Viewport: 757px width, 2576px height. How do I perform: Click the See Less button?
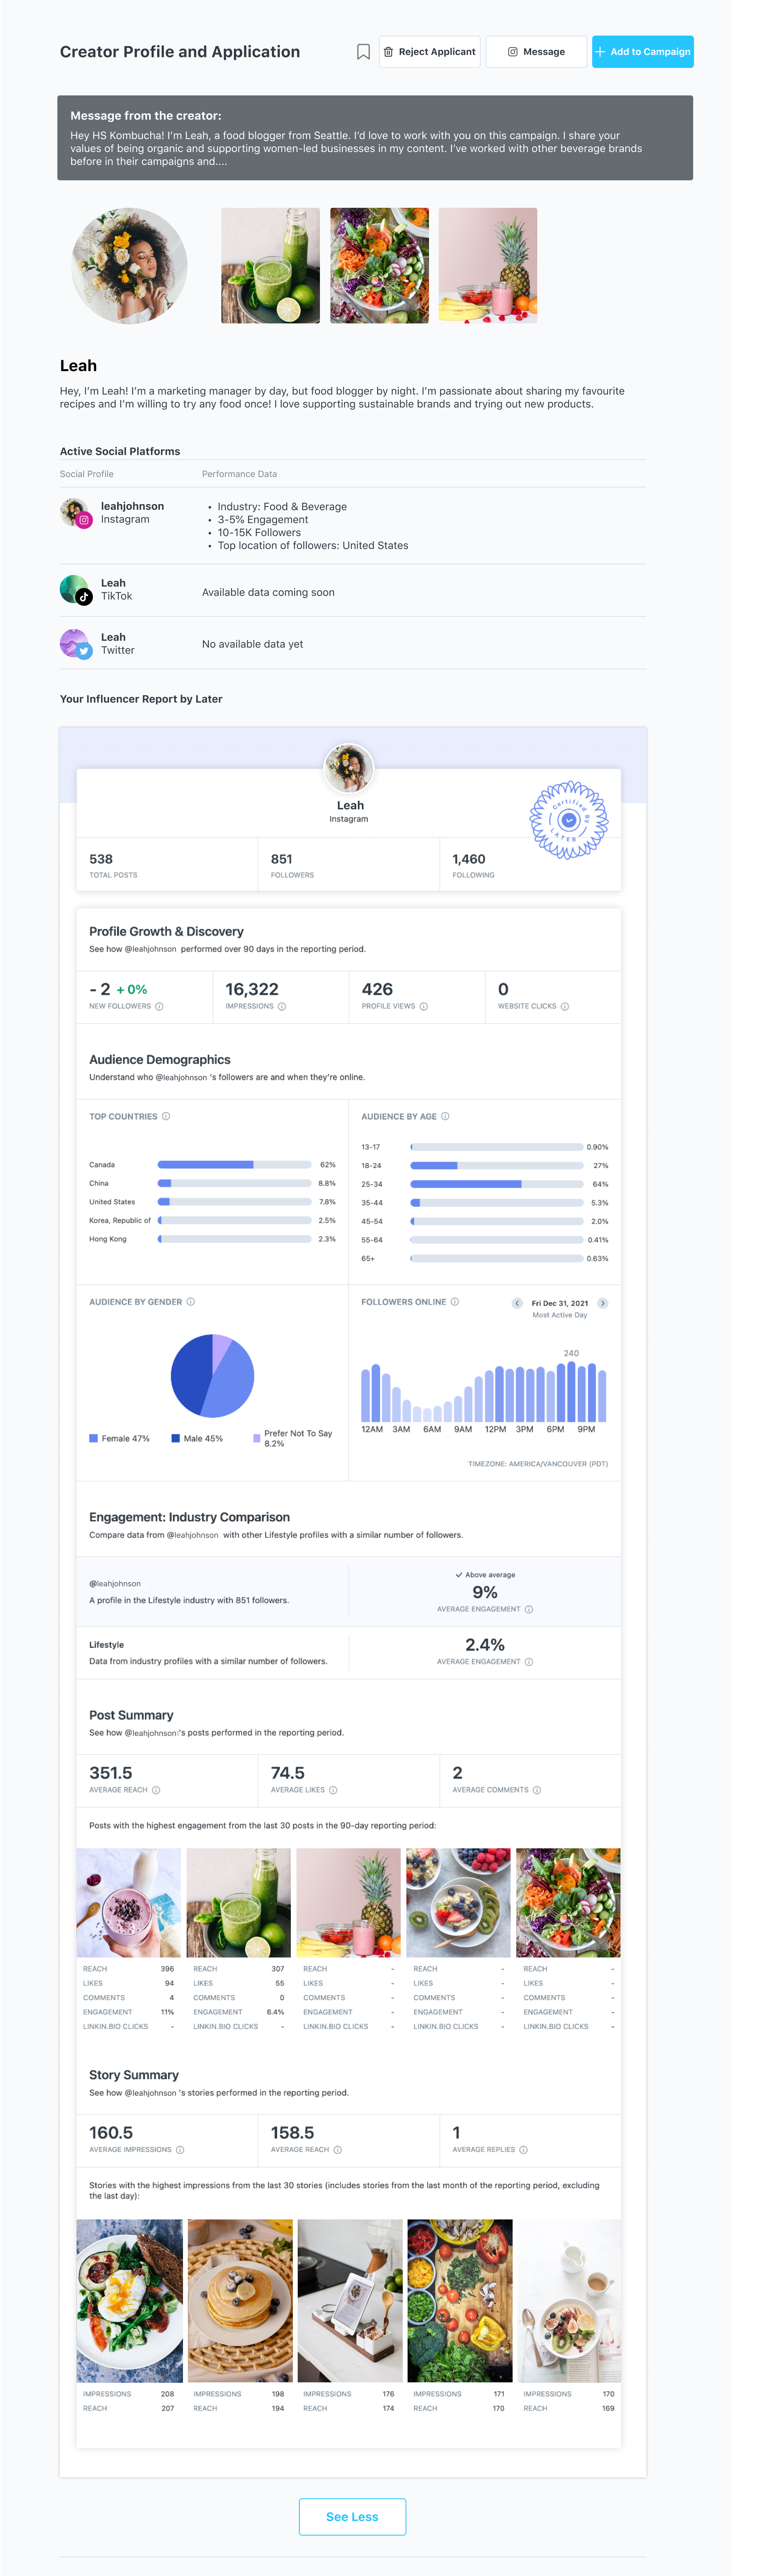[353, 2516]
